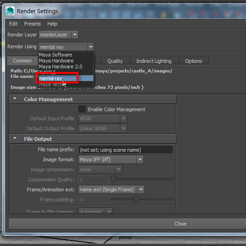Screen dimensions: 246x246
Task: Open Image compression none dropdown
Action: (100, 169)
